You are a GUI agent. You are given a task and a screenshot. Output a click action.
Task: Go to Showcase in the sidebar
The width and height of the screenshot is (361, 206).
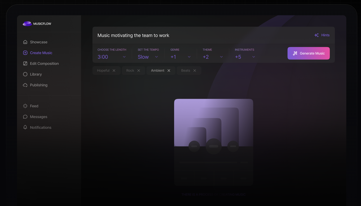35,42
